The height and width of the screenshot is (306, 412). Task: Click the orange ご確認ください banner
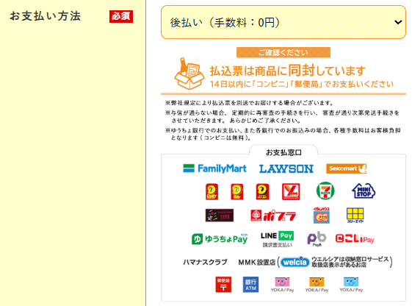283,52
